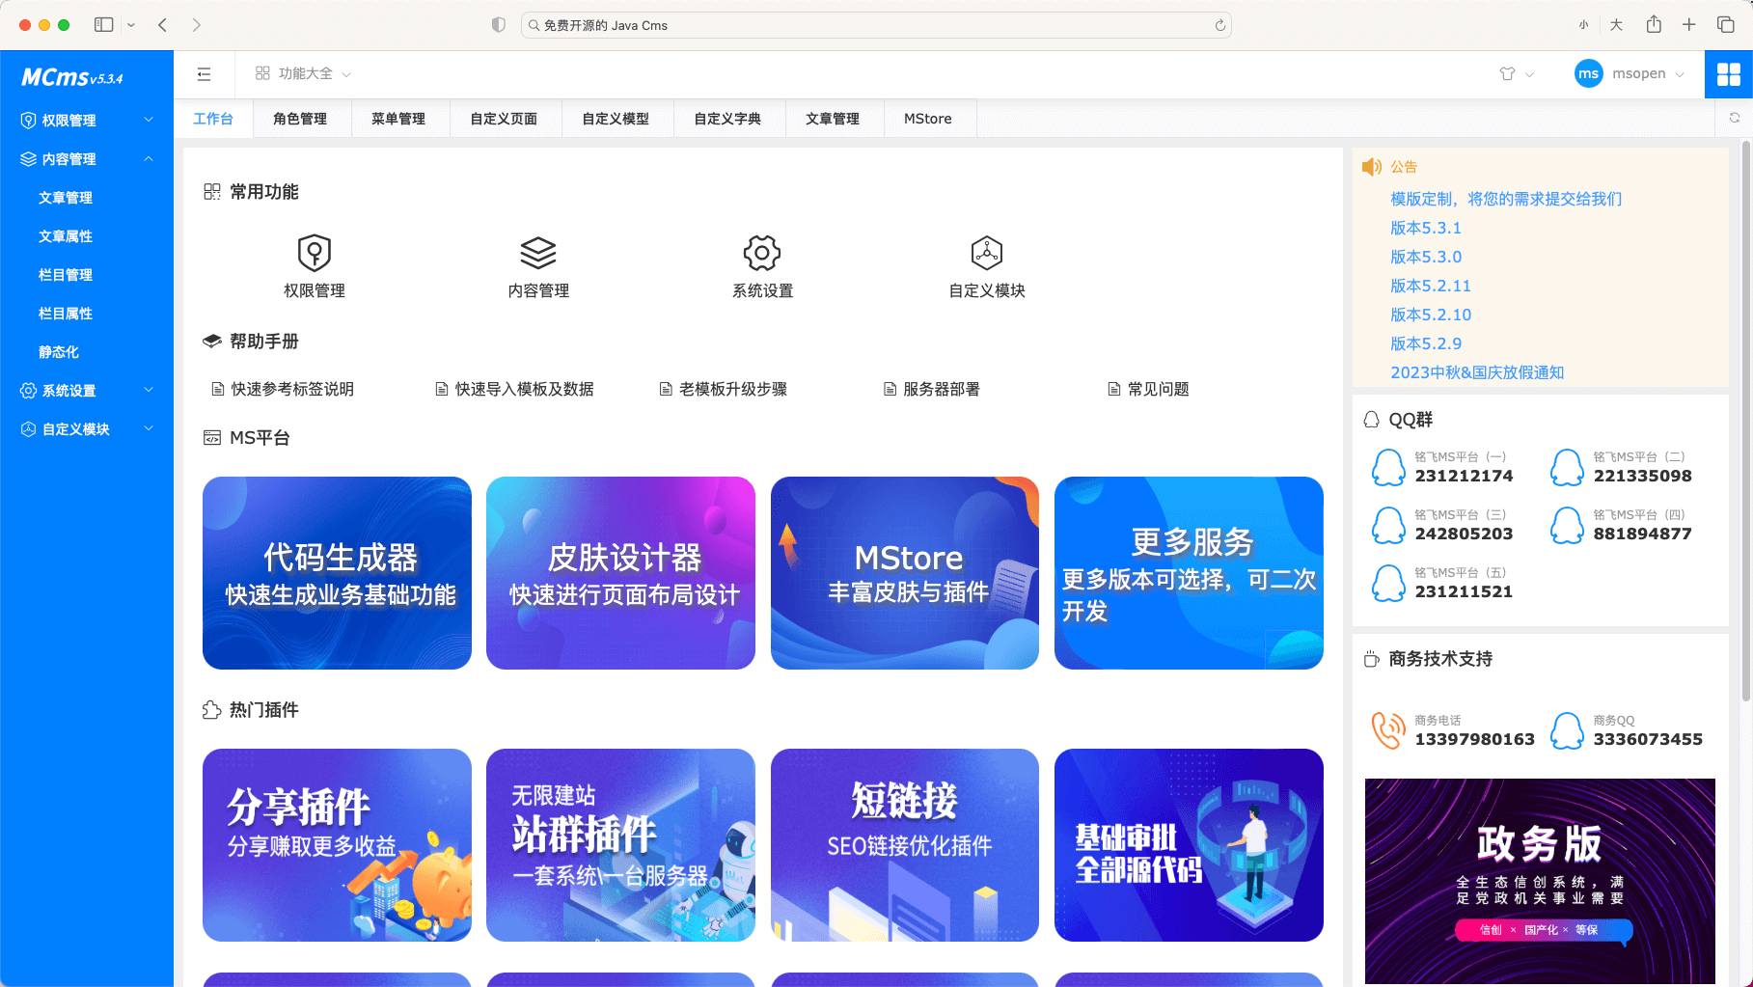Open the 版本5.3.1 announcement link
This screenshot has height=987, width=1753.
(x=1426, y=228)
